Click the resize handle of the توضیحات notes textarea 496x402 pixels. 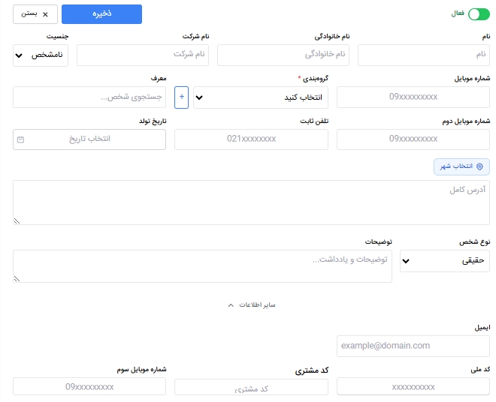[x=17, y=278]
